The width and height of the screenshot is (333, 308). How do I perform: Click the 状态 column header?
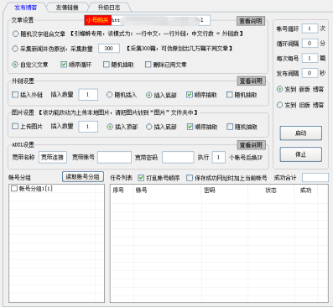[x=271, y=191]
